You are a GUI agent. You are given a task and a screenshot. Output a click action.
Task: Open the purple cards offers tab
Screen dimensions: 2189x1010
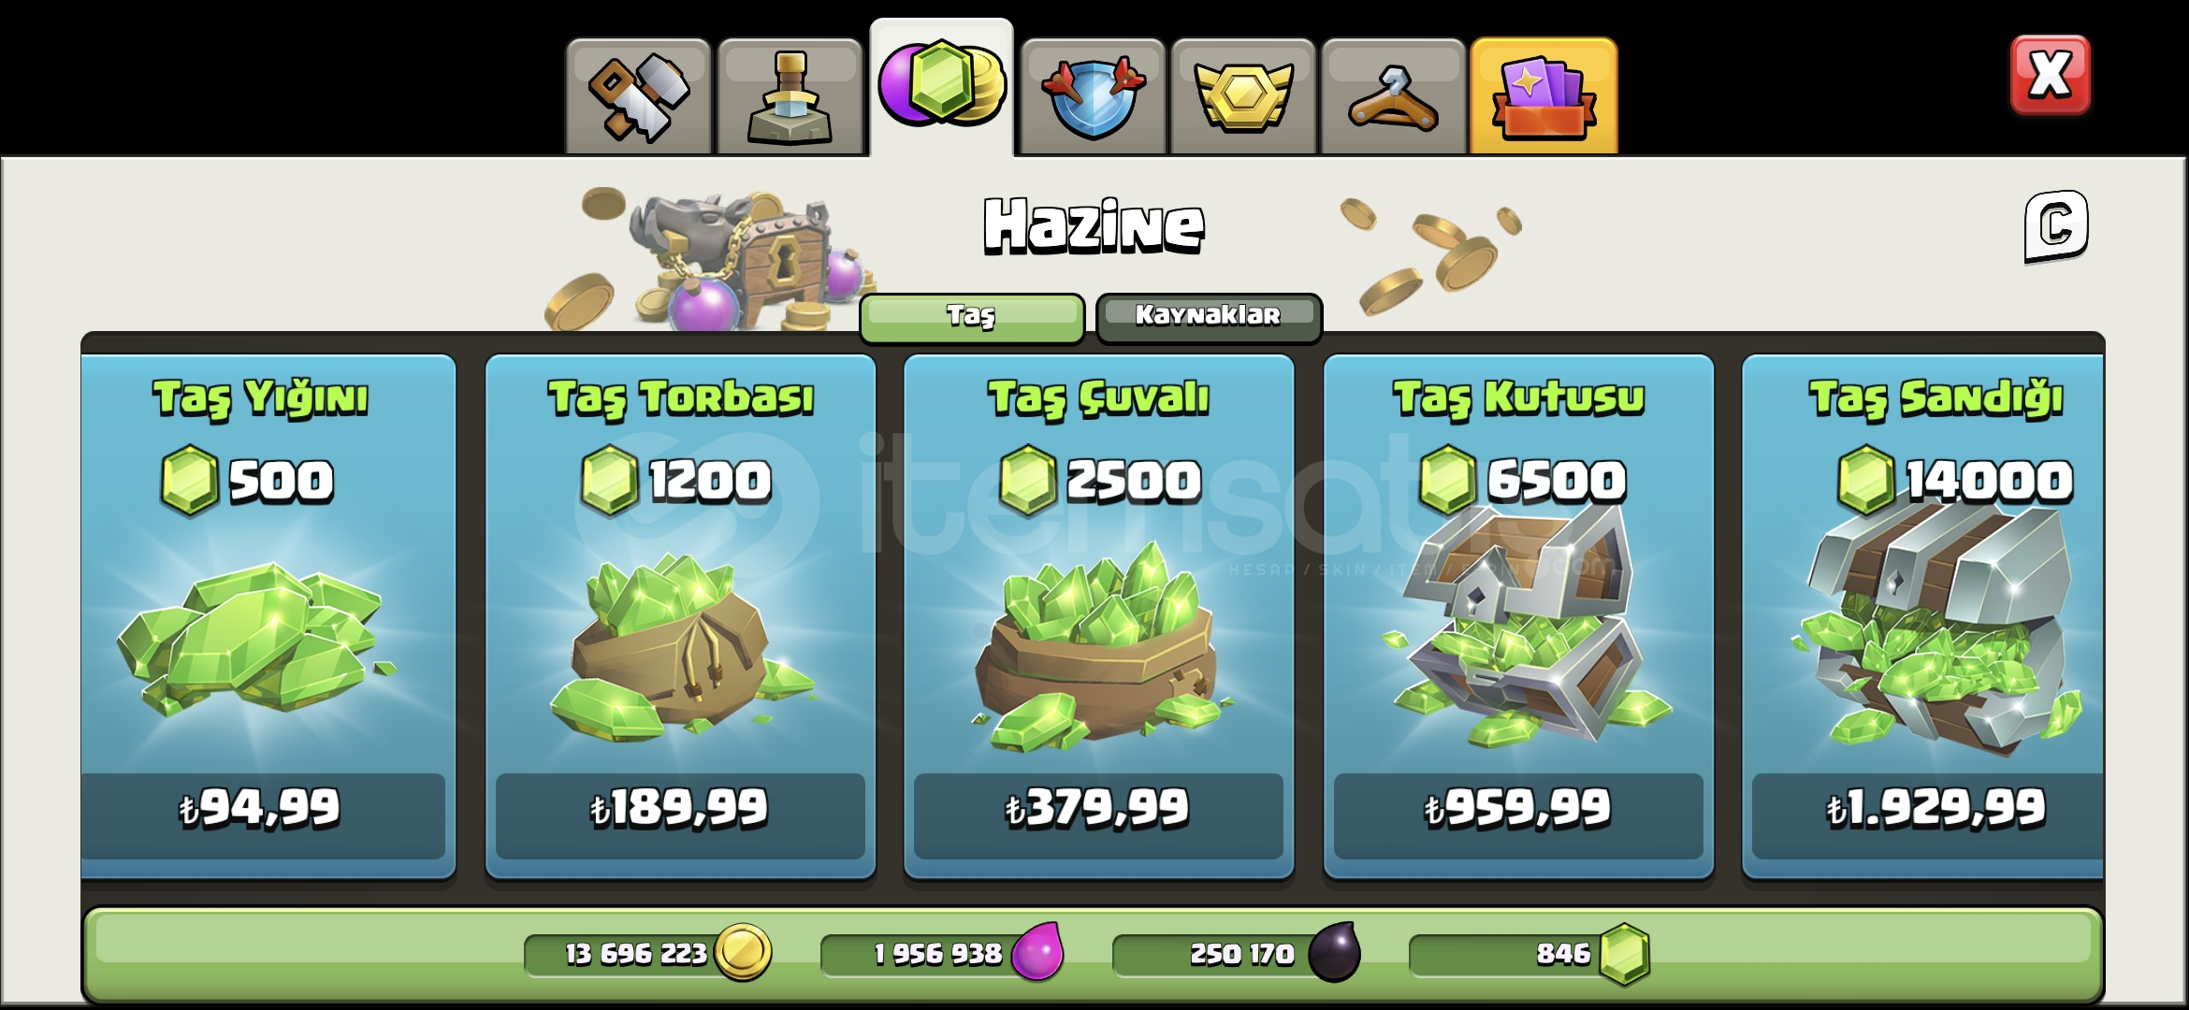point(1544,96)
